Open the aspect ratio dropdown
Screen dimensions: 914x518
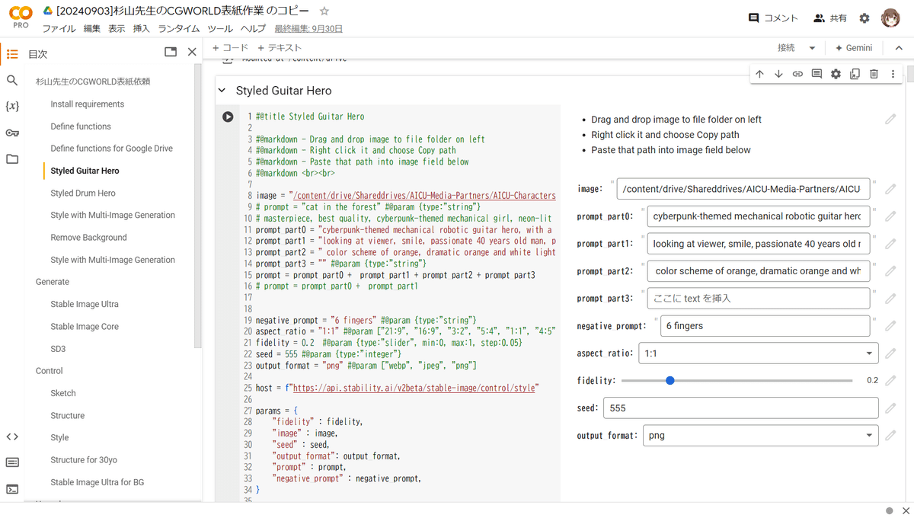click(x=758, y=353)
